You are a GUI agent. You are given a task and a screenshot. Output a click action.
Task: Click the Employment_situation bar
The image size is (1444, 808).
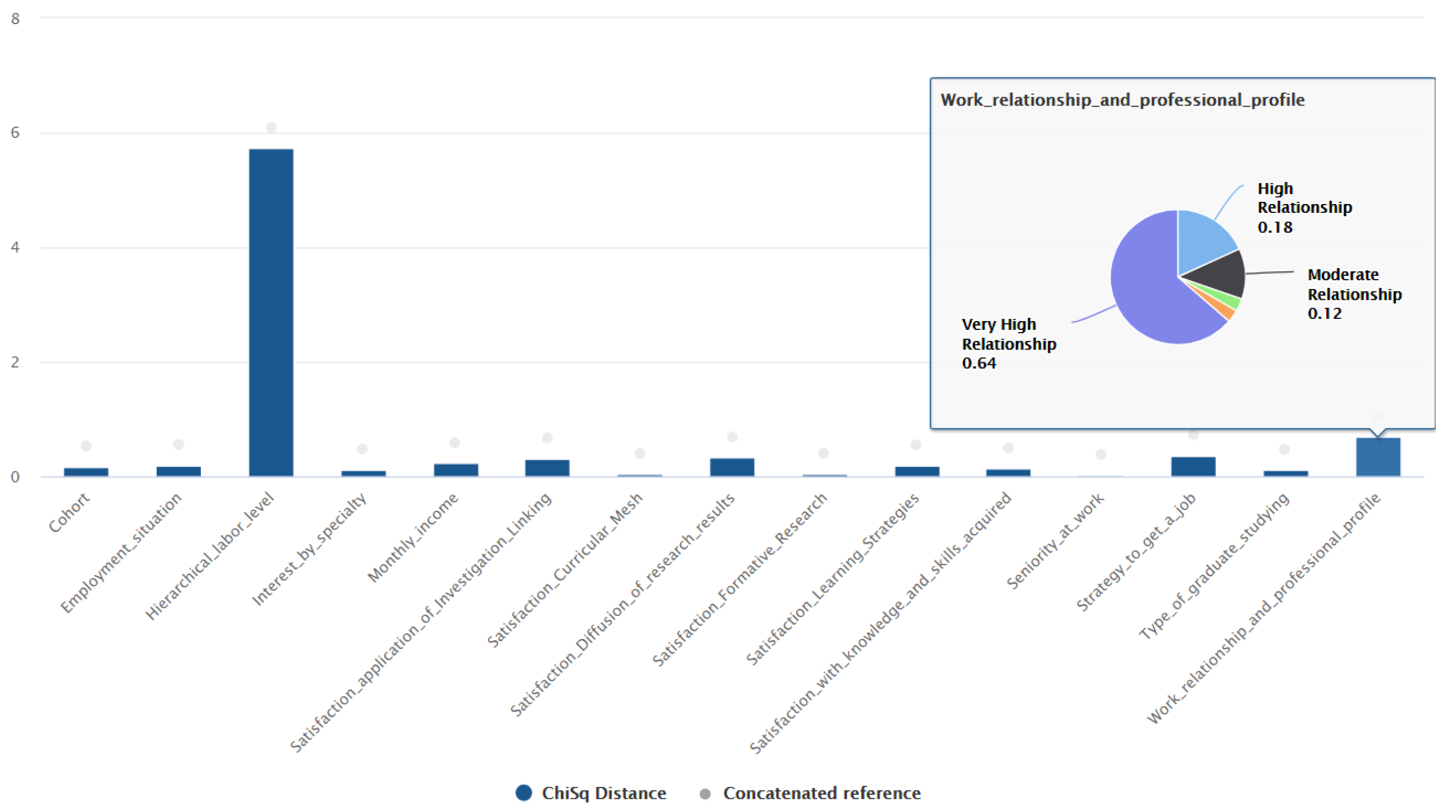coord(178,471)
